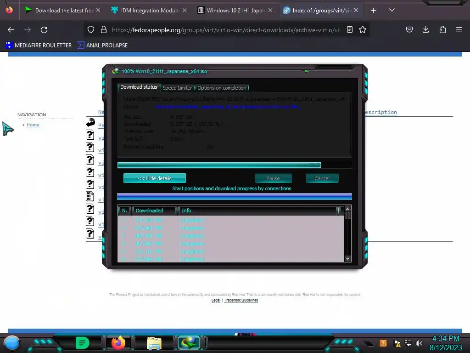470x353 pixels.
Task: Switch to Download the latest free tab
Action: [63, 11]
